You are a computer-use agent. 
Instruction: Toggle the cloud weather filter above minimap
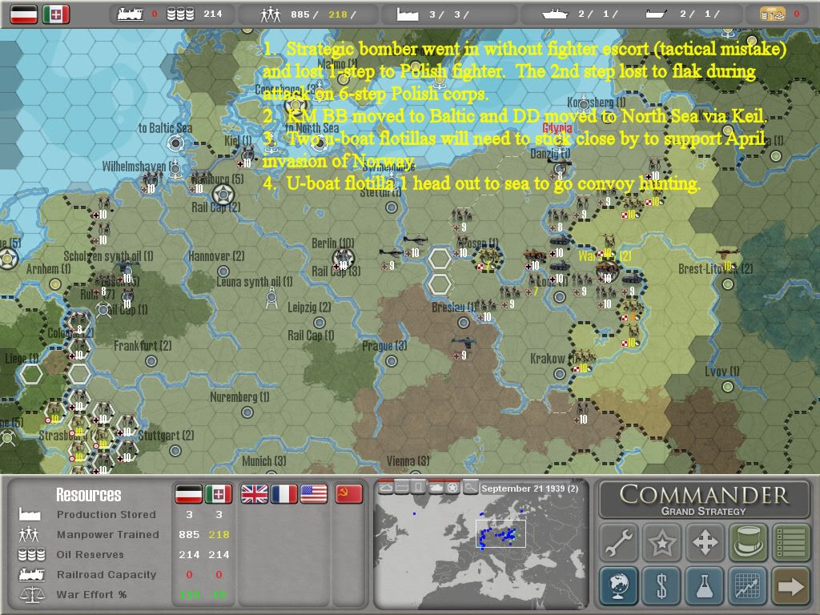click(x=385, y=487)
